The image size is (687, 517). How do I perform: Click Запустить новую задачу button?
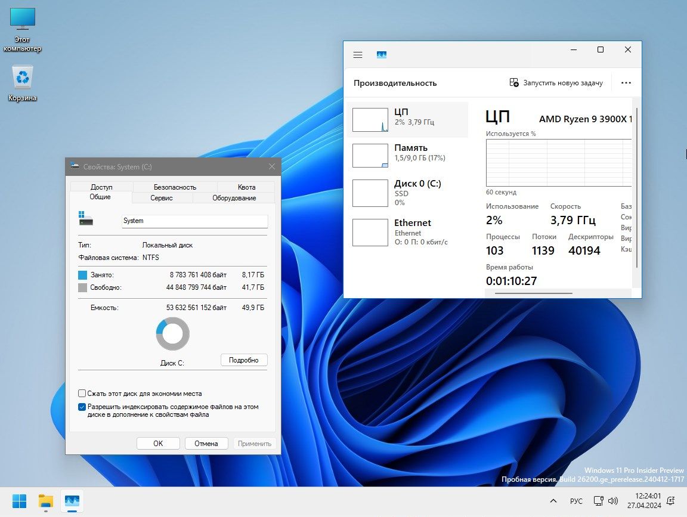coord(556,83)
